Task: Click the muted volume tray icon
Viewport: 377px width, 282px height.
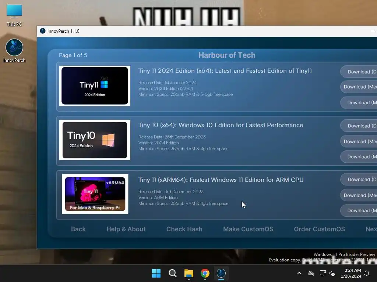Action: (x=332, y=273)
